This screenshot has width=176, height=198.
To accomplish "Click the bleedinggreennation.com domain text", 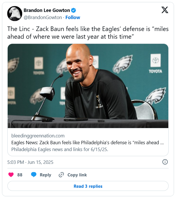I will 38,136.
